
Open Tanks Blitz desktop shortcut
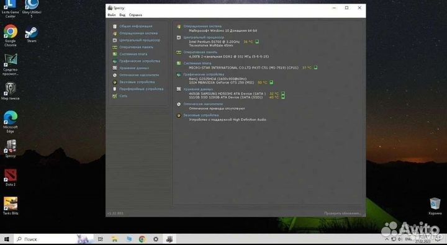tap(11, 206)
